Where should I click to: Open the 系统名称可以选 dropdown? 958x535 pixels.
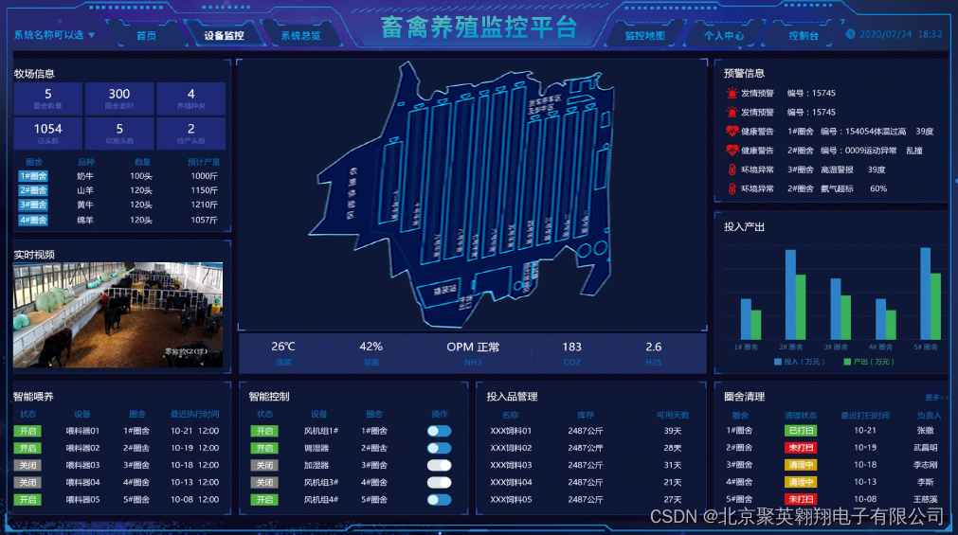[x=54, y=35]
